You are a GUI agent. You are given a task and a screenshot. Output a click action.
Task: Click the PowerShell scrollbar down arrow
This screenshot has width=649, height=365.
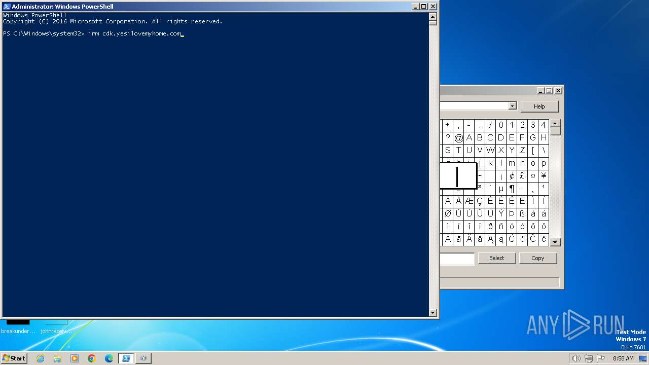point(432,313)
